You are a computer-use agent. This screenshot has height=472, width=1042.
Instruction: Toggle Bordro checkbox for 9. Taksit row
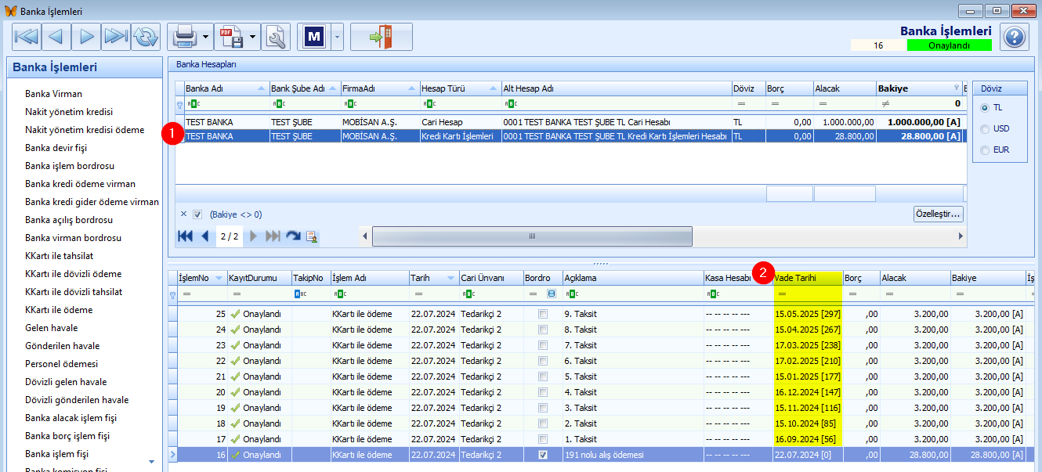coord(543,314)
